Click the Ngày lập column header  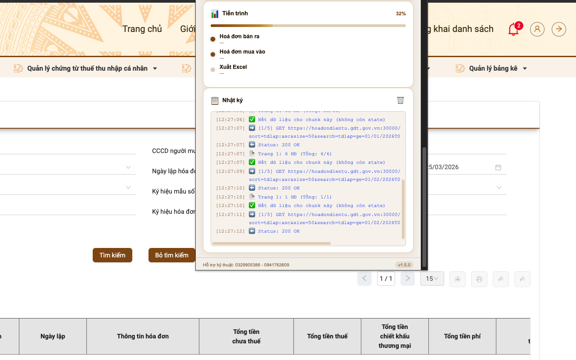[53, 336]
